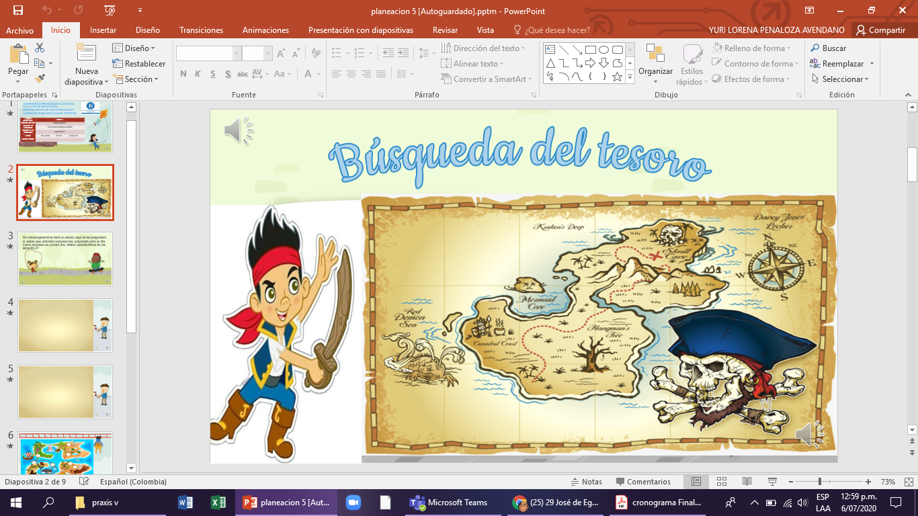Adjust the zoom slider handle

point(819,482)
